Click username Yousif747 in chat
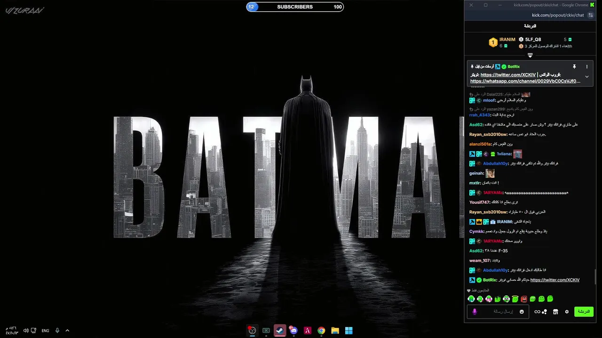This screenshot has height=338, width=602. [x=480, y=202]
